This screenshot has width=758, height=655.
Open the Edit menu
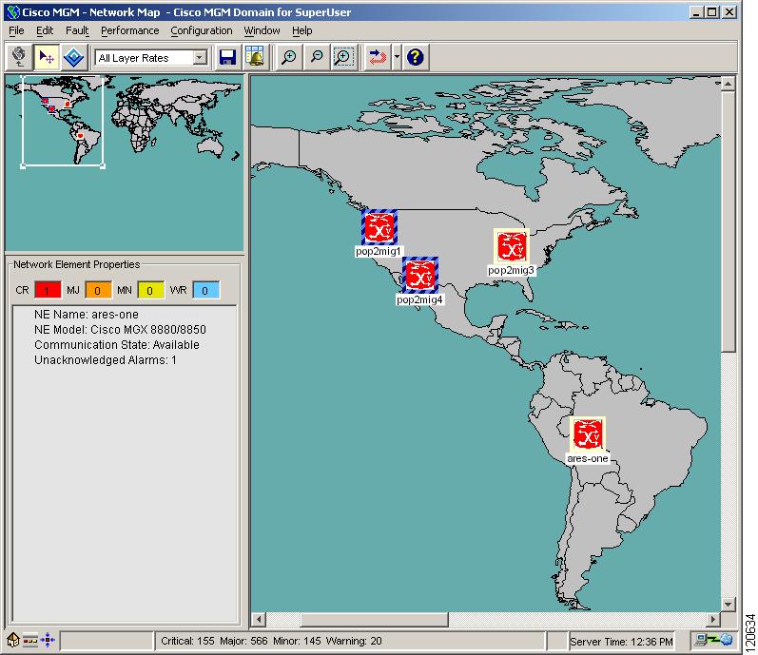[x=45, y=30]
